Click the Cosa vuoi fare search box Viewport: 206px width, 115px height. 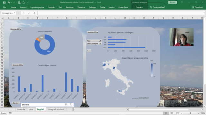point(157,7)
